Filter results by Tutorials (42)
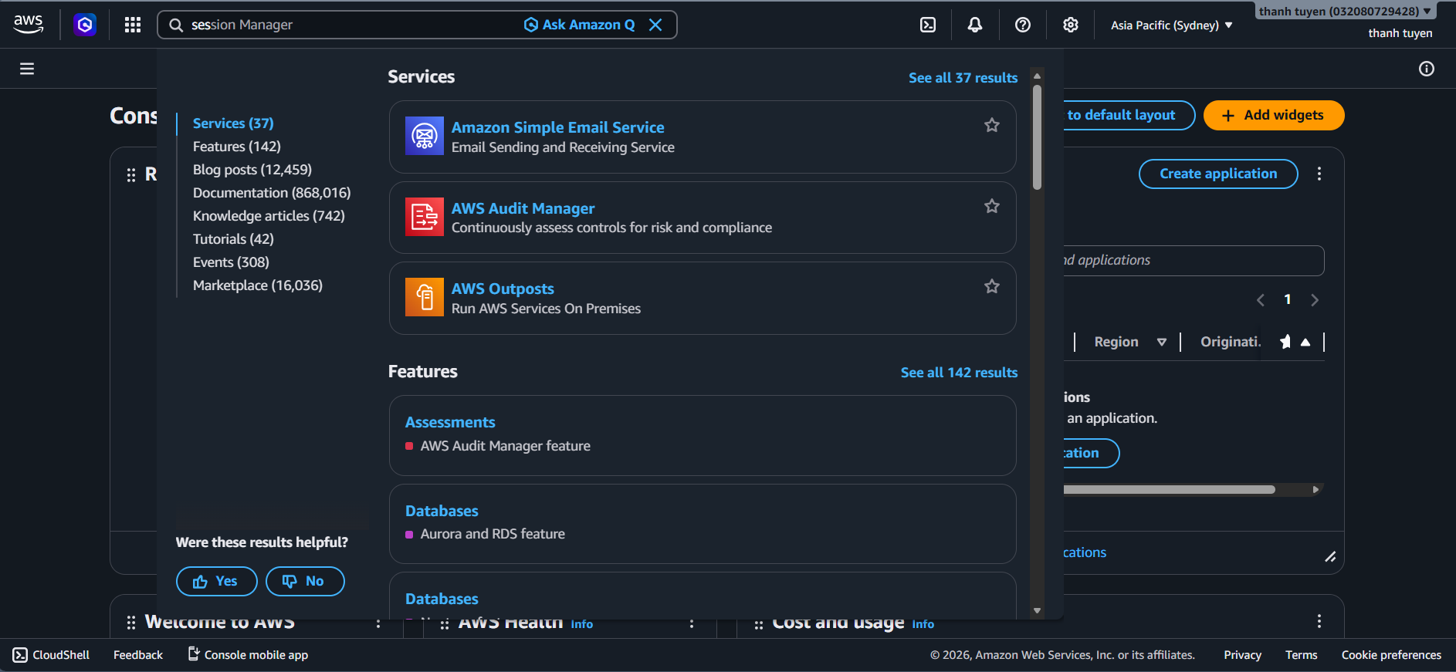Viewport: 1456px width, 672px height. (233, 239)
